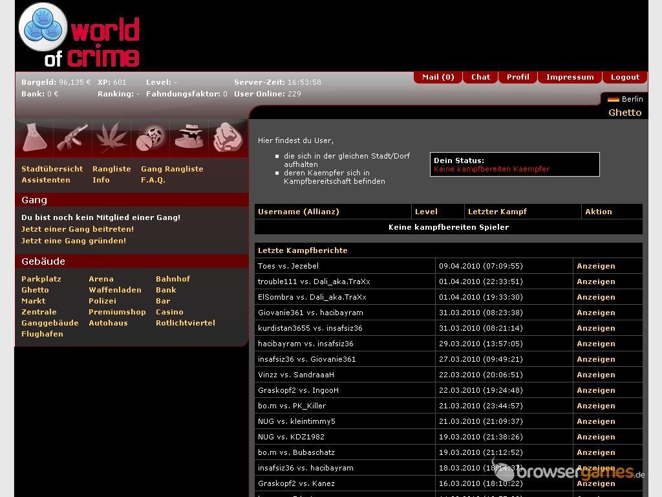Click the World of Crime logo
662x497 pixels.
pos(80,36)
